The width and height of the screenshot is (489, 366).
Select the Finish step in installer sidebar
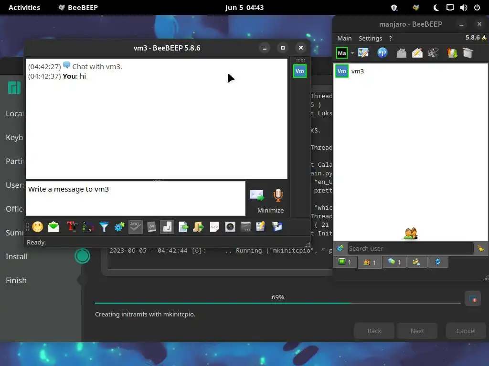point(16,280)
